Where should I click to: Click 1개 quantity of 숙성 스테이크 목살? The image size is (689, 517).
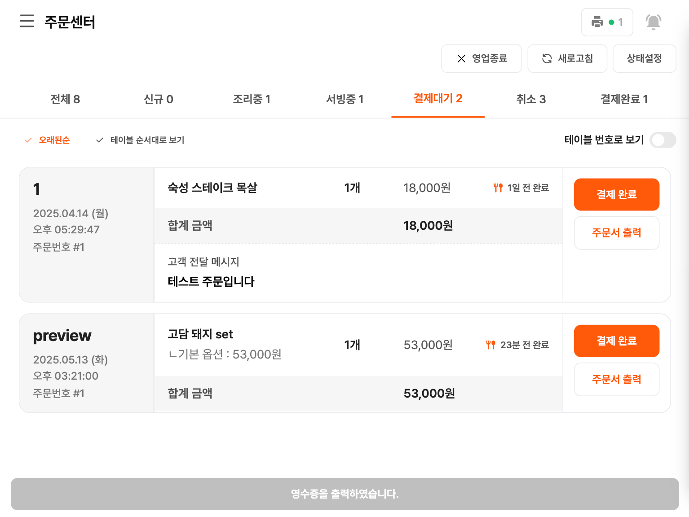coord(352,188)
